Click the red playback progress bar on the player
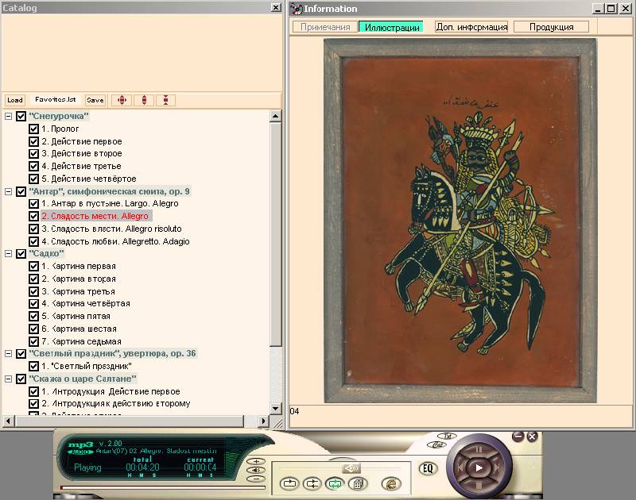Image resolution: width=636 pixels, height=500 pixels. tap(163, 487)
